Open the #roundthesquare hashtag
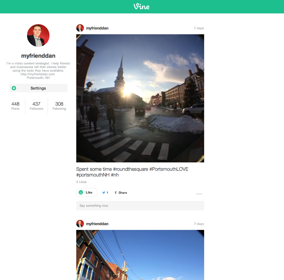 pyautogui.click(x=131, y=169)
